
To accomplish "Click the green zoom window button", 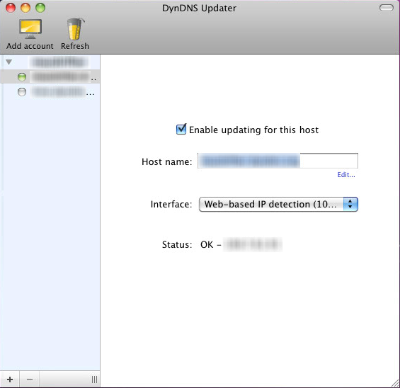I will pos(40,8).
